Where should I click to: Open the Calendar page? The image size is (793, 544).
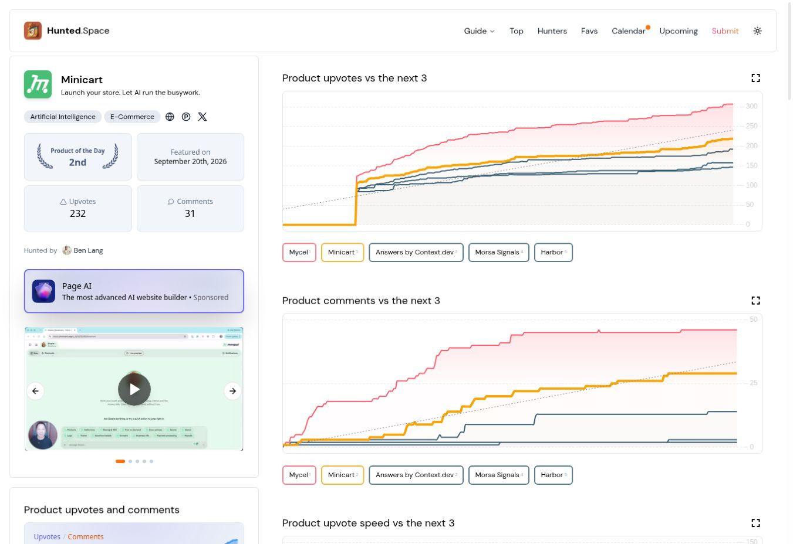628,31
